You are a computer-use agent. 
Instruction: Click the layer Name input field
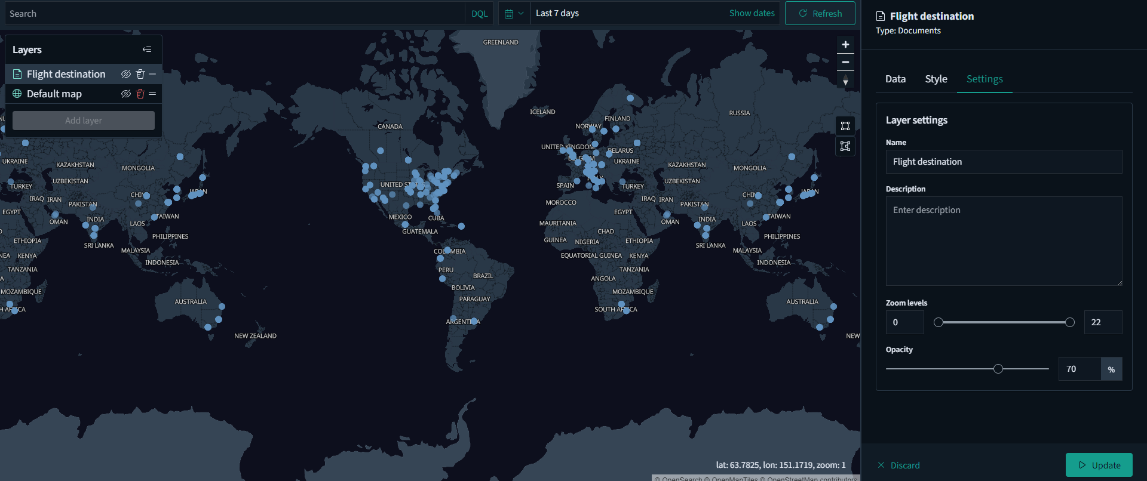pos(1004,162)
